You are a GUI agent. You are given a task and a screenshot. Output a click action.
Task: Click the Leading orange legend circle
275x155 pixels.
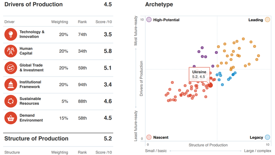coord(267,20)
